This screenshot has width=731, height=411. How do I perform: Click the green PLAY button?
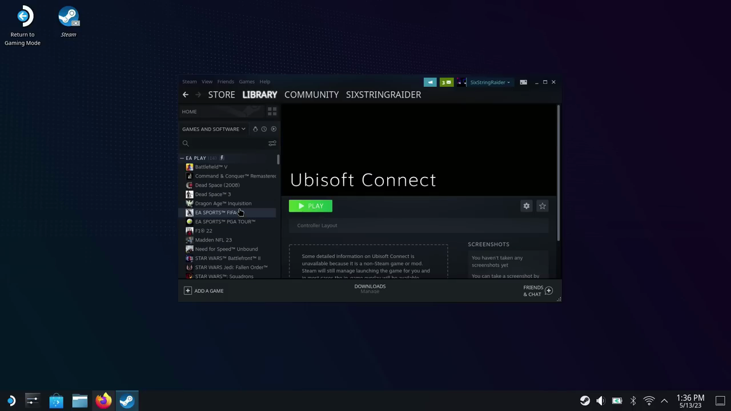pyautogui.click(x=311, y=206)
